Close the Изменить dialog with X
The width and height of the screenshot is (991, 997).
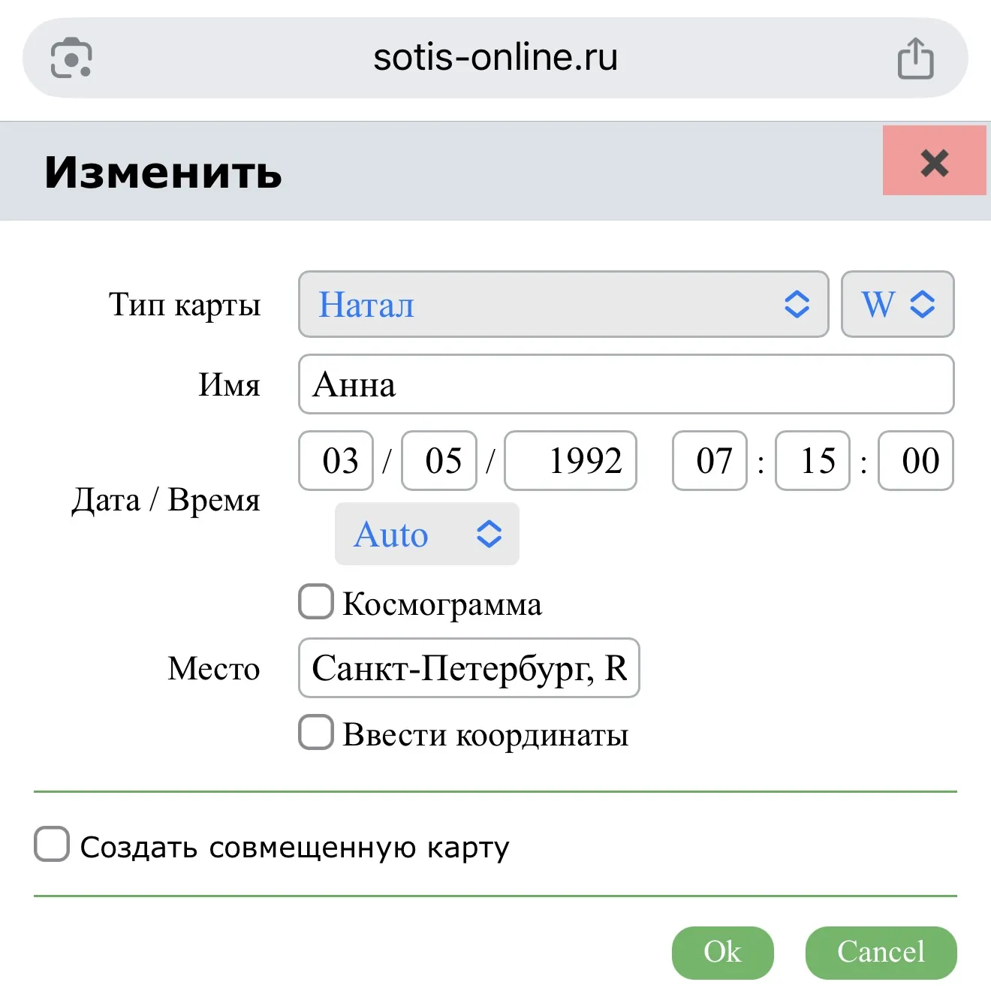point(934,161)
